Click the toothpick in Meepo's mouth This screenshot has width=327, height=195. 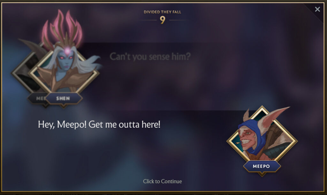click(x=238, y=143)
